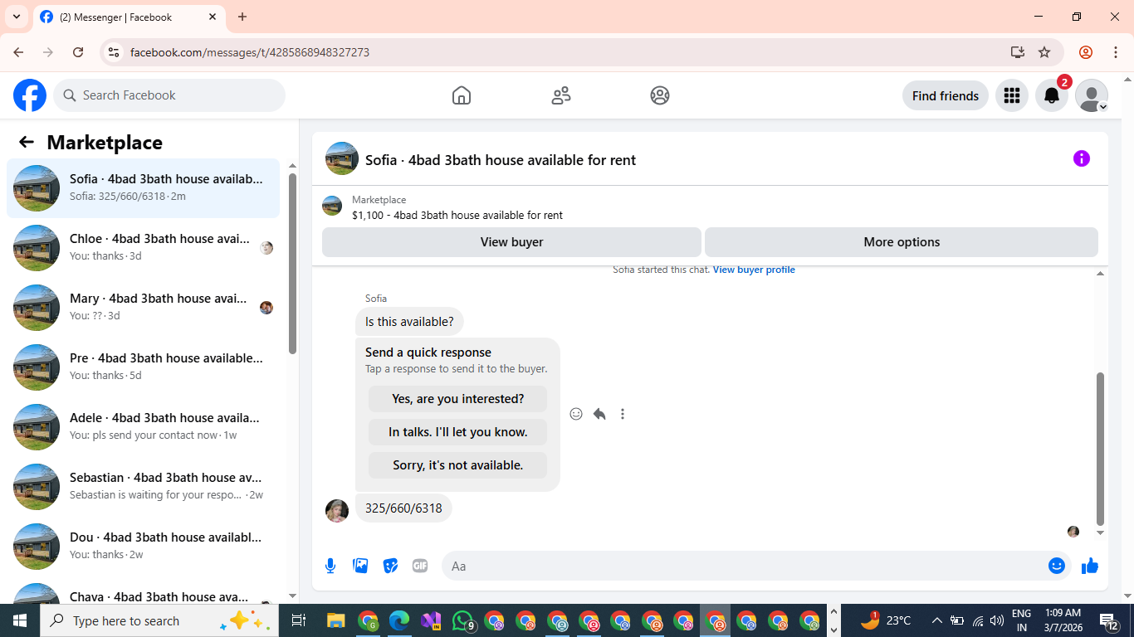1134x637 pixels.
Task: Bookmark this page with the star icon
Action: (x=1044, y=52)
